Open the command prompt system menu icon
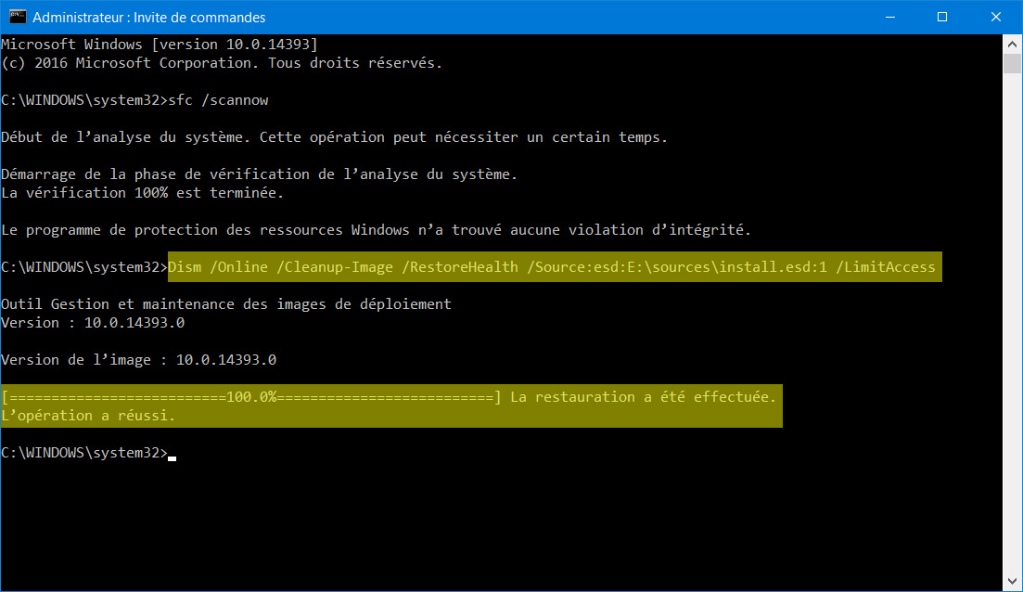This screenshot has height=592, width=1023. point(18,17)
